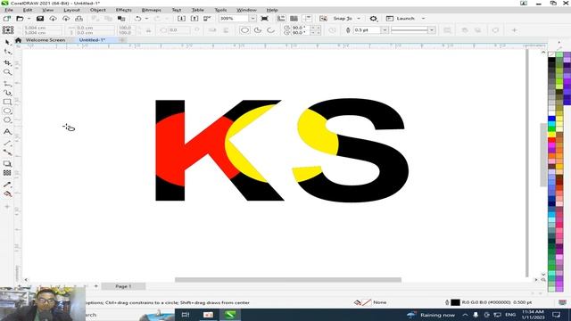
Task: Click the No Color swatch atop the palette
Action: [x=551, y=54]
